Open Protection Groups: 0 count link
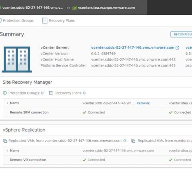This screenshot has height=169, width=192. [x=42, y=93]
